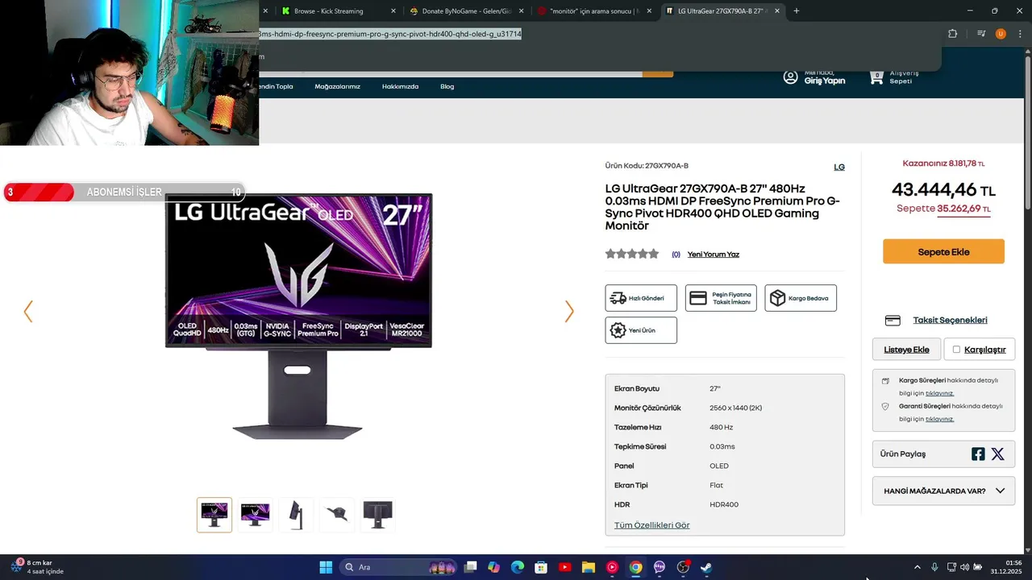Open Steam from the taskbar
Image resolution: width=1032 pixels, height=580 pixels.
[706, 567]
